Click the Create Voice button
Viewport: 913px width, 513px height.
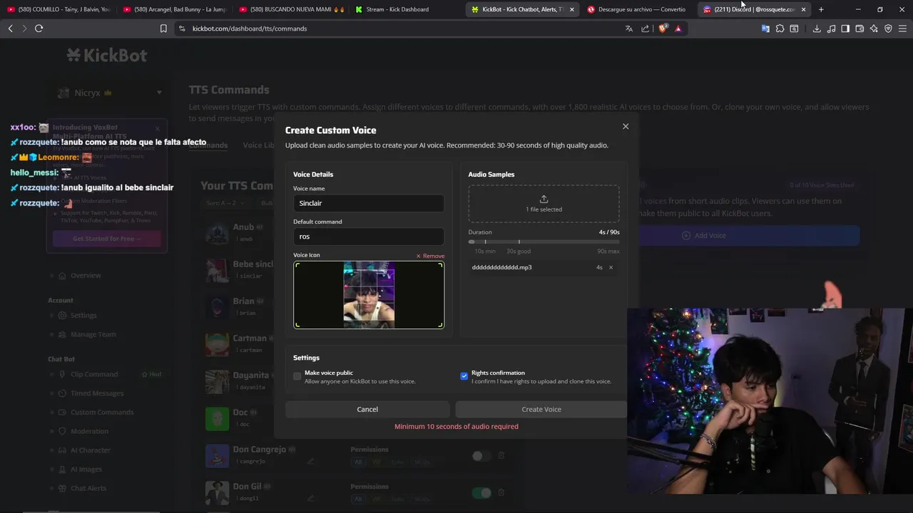click(x=541, y=409)
